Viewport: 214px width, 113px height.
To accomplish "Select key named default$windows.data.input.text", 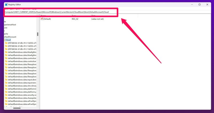I will point(22,83).
